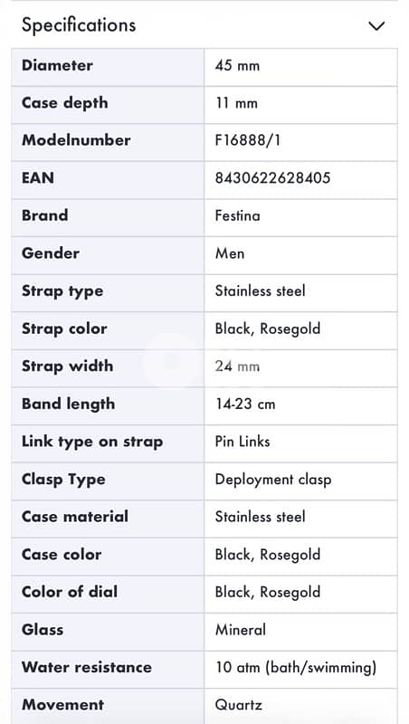Click the Case color Black, Rosegold value
This screenshot has width=409, height=724.
[268, 555]
